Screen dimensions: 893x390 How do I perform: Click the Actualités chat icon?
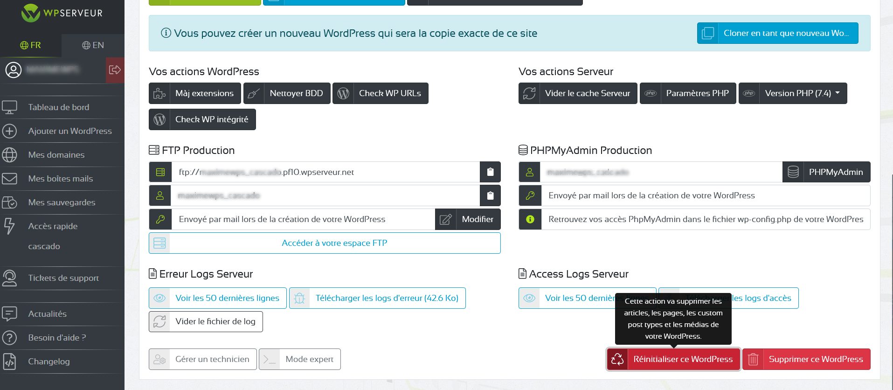click(x=9, y=314)
